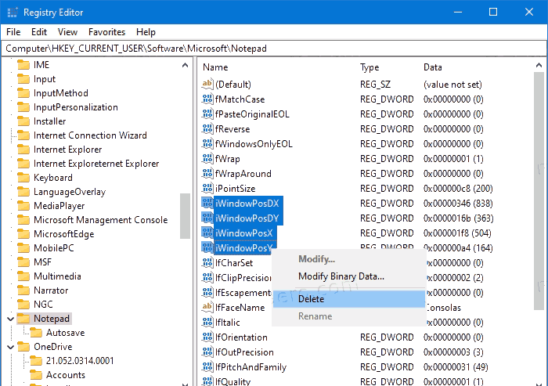
Task: Open the Edit menu
Action: click(x=39, y=32)
